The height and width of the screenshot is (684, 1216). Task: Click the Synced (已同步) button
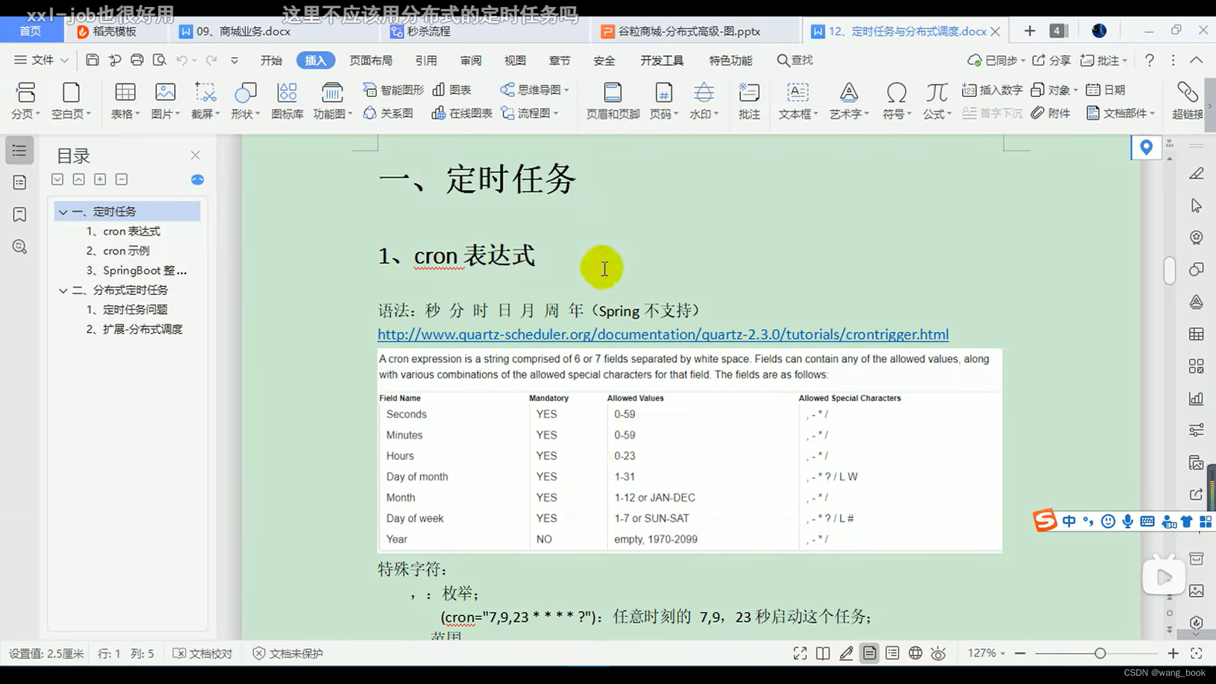tap(996, 61)
